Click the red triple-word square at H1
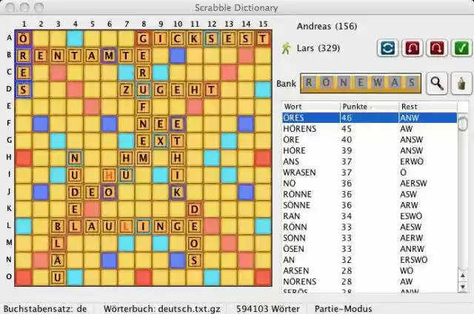The width and height of the screenshot is (474, 314). point(24,158)
